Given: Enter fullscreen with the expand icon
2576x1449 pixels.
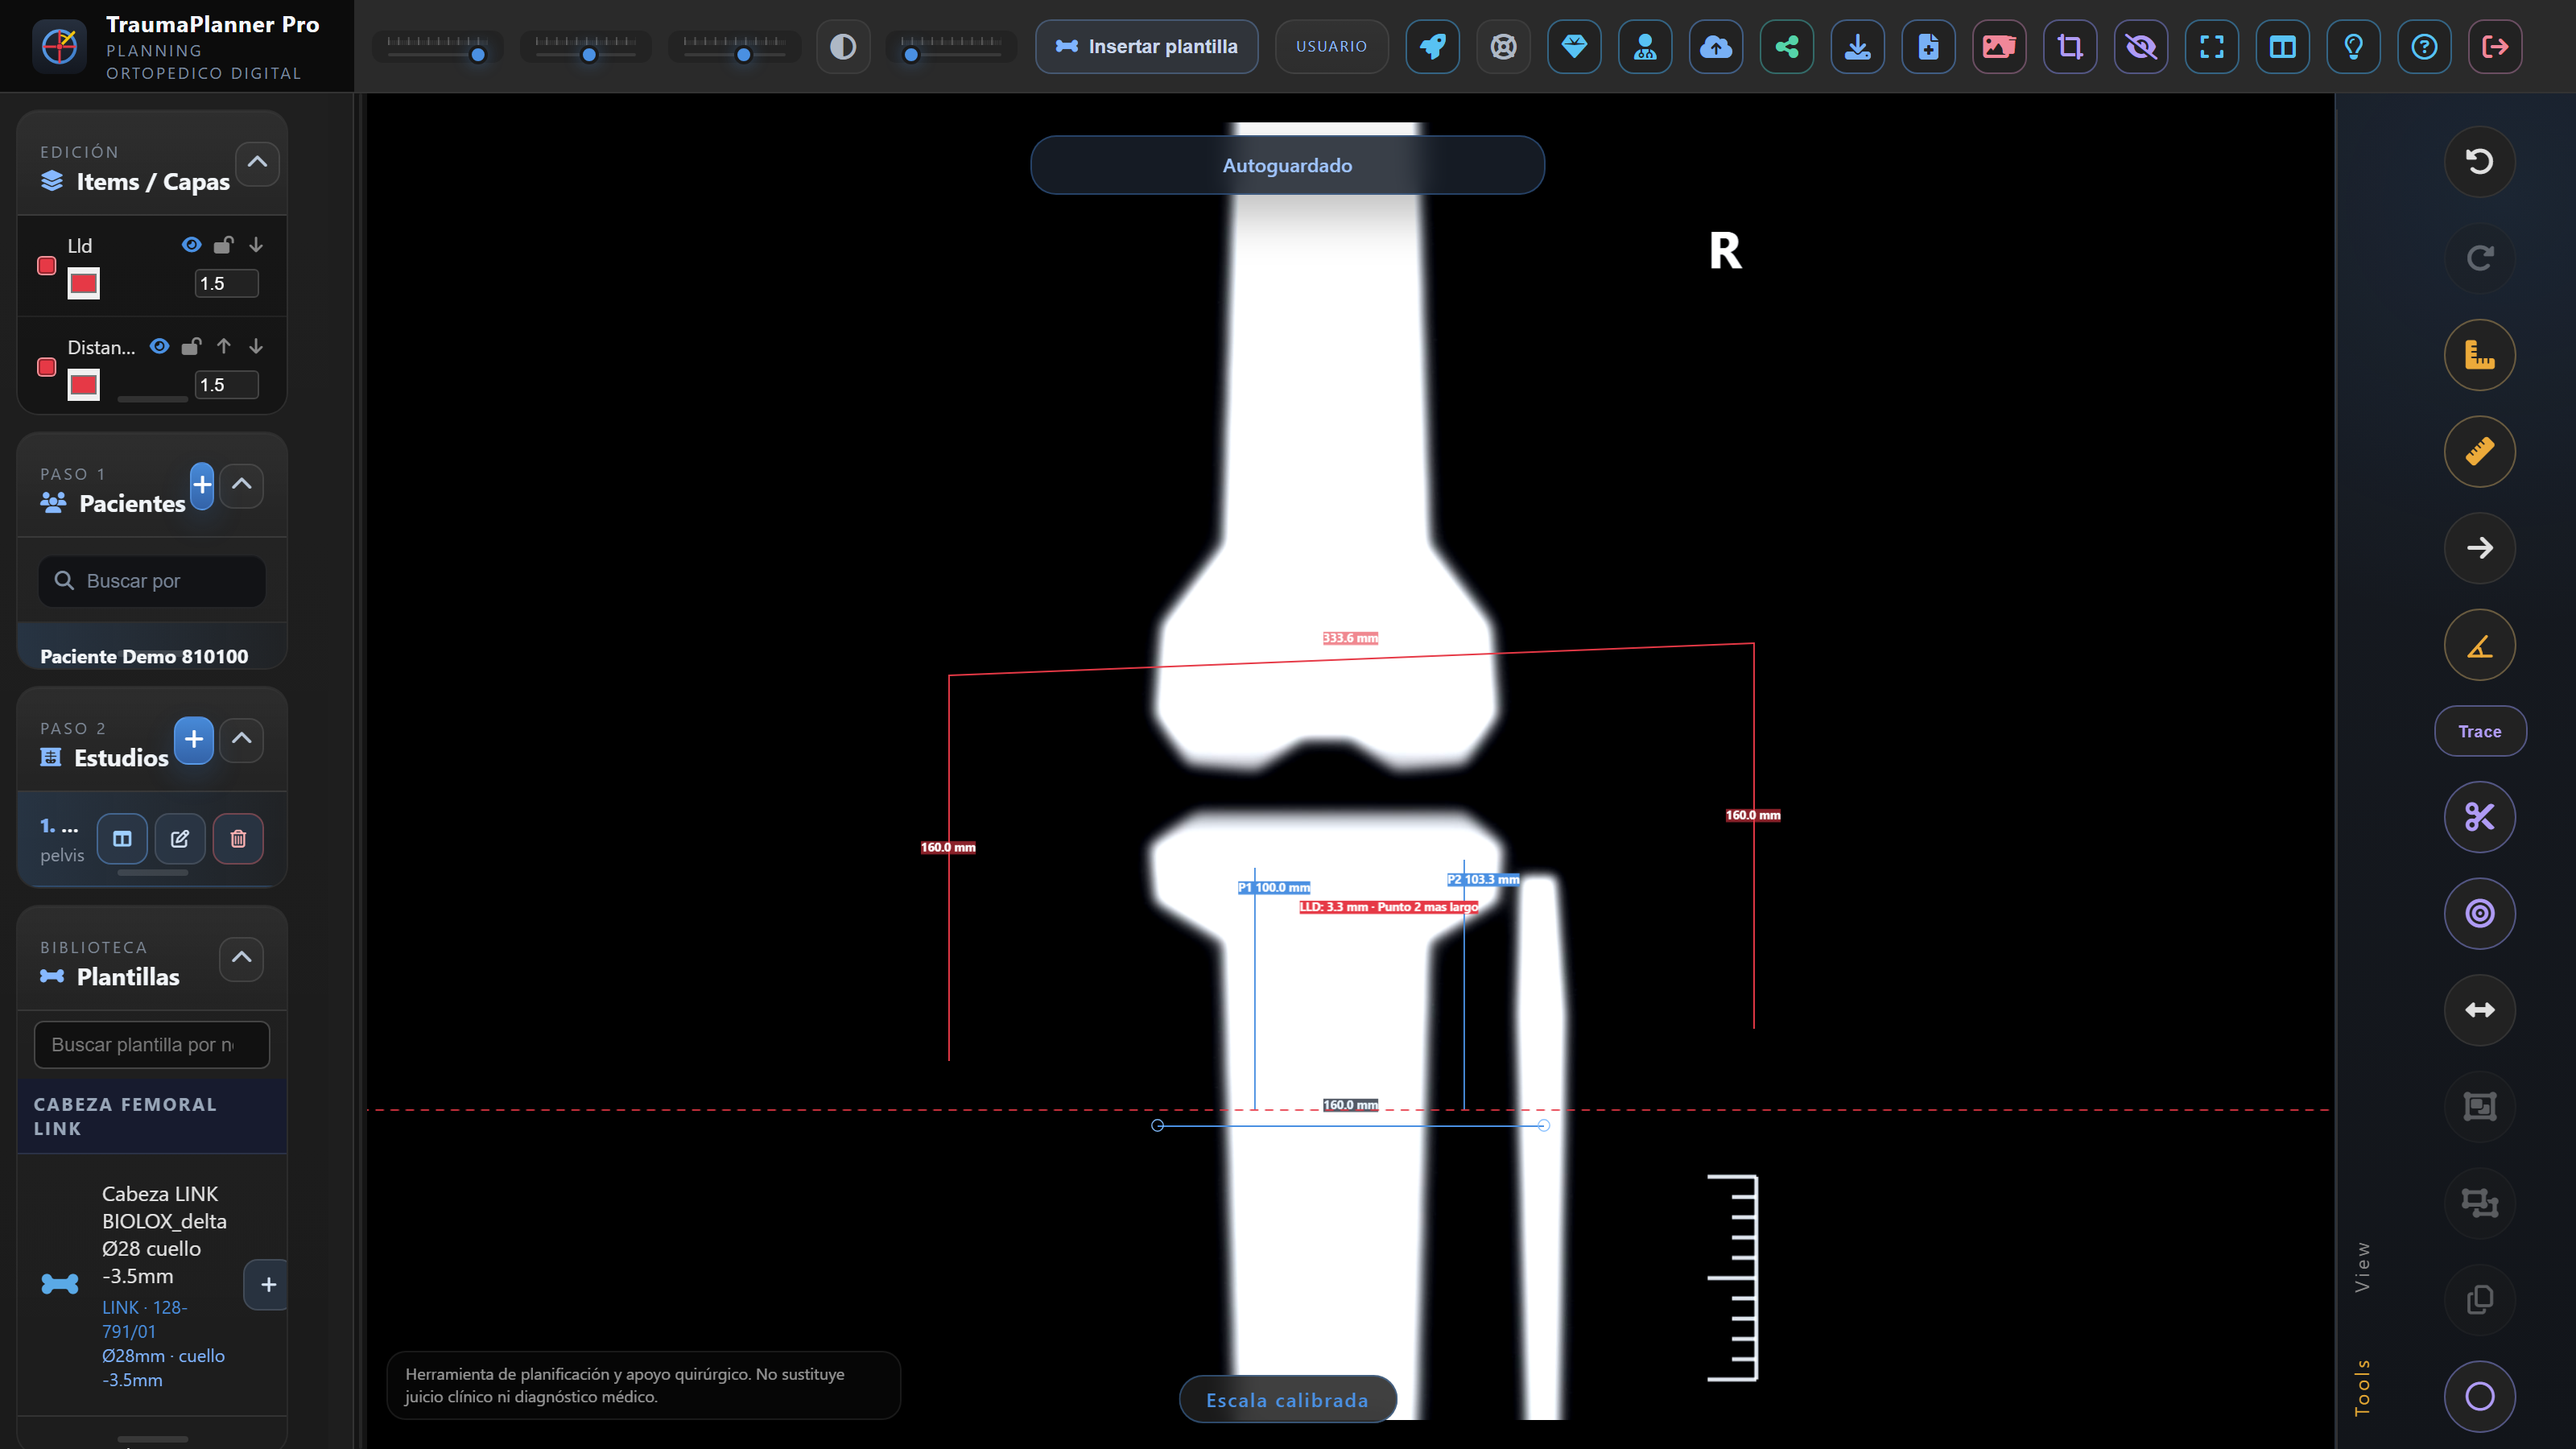Looking at the screenshot, I should click(x=2212, y=47).
